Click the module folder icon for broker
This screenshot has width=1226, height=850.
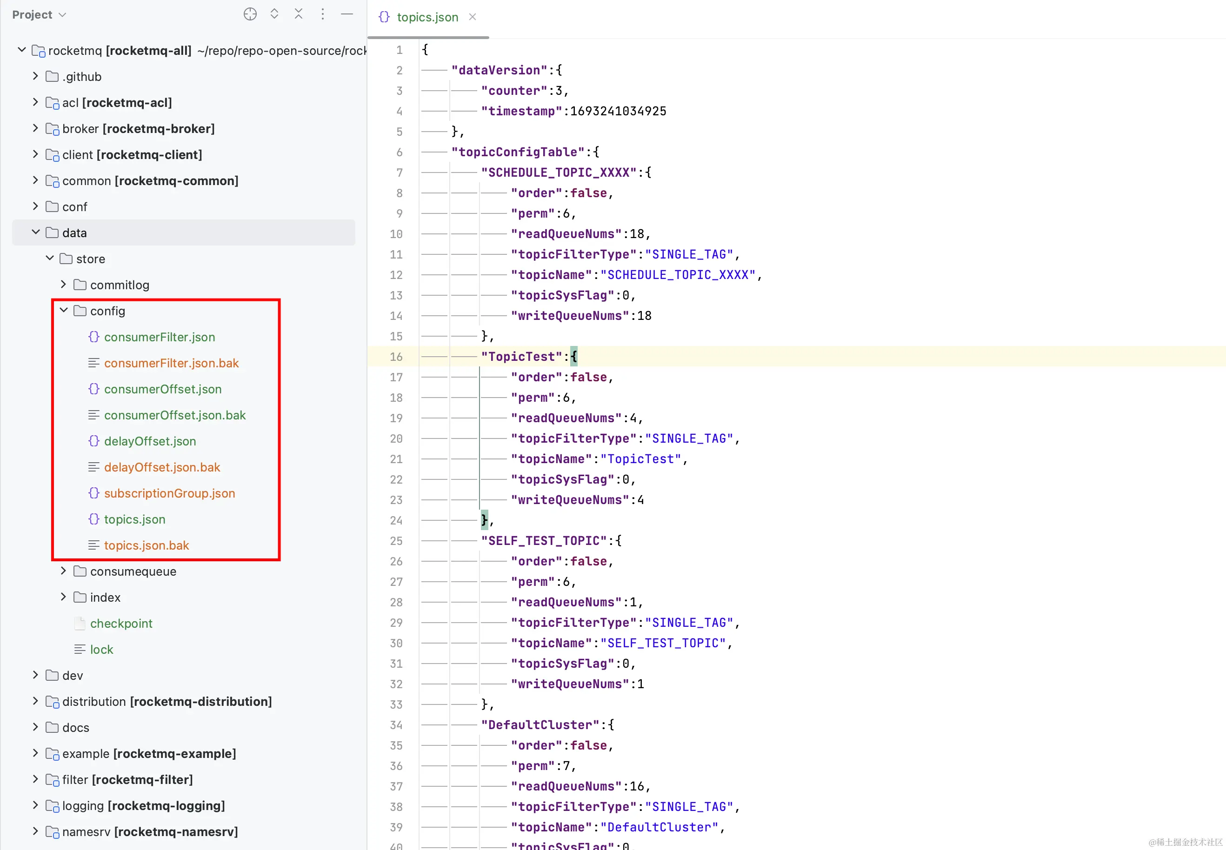(x=52, y=129)
